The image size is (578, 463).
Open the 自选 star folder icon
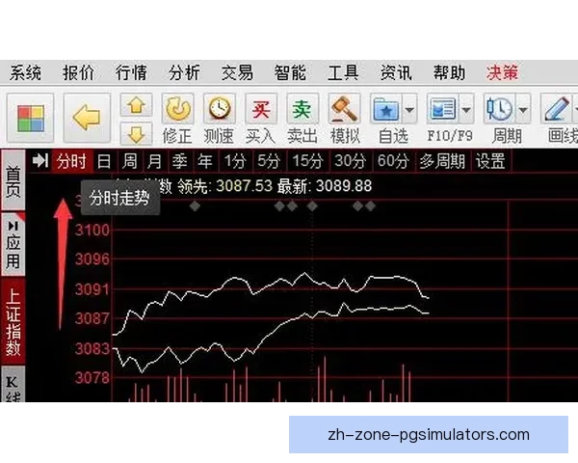[x=385, y=109]
